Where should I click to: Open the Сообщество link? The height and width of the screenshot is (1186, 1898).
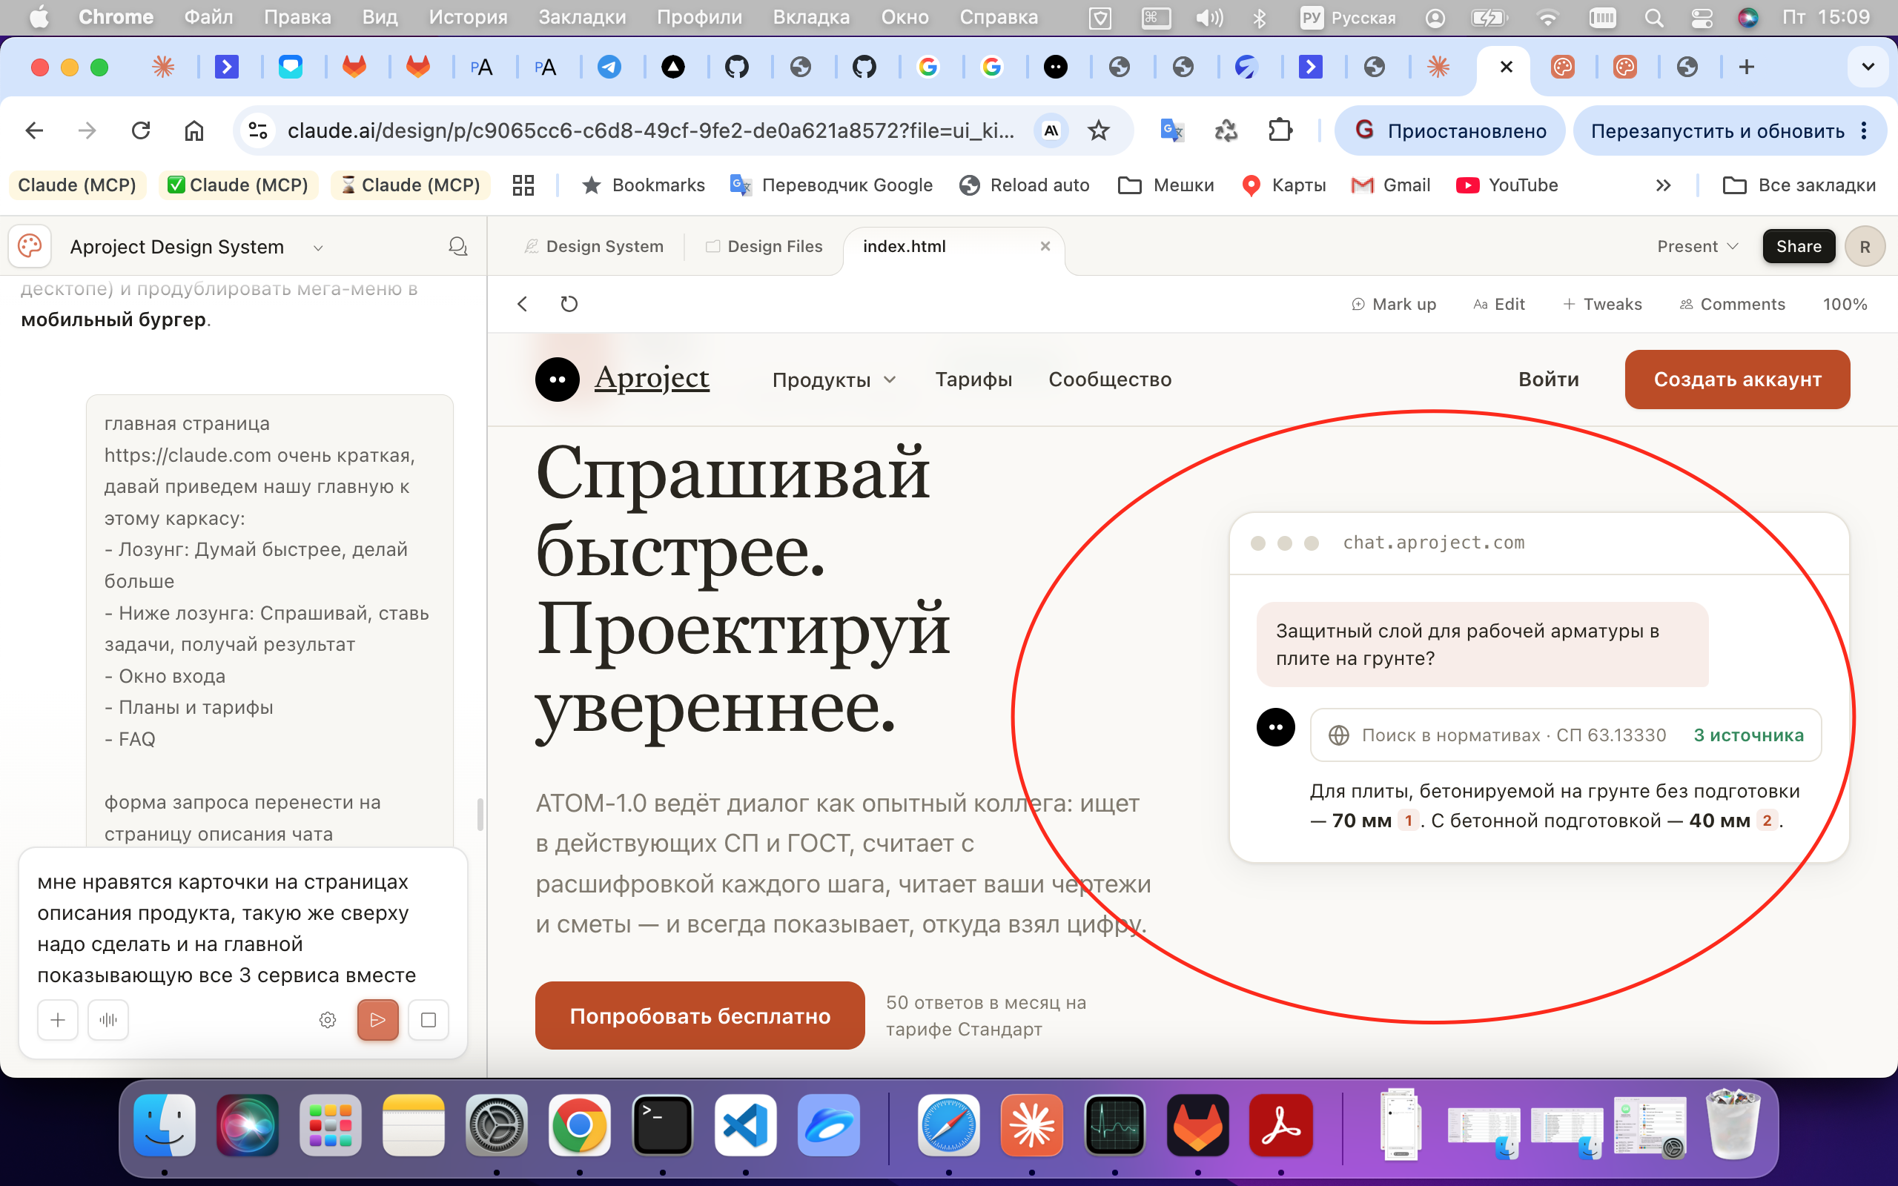coord(1110,380)
